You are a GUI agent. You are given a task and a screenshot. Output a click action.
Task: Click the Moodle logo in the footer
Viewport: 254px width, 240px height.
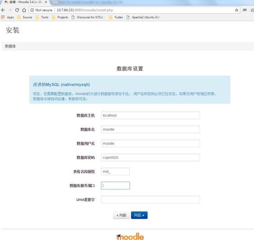[x=130, y=236]
